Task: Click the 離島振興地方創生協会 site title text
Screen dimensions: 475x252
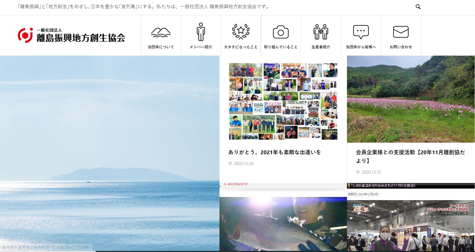Action: 81,38
